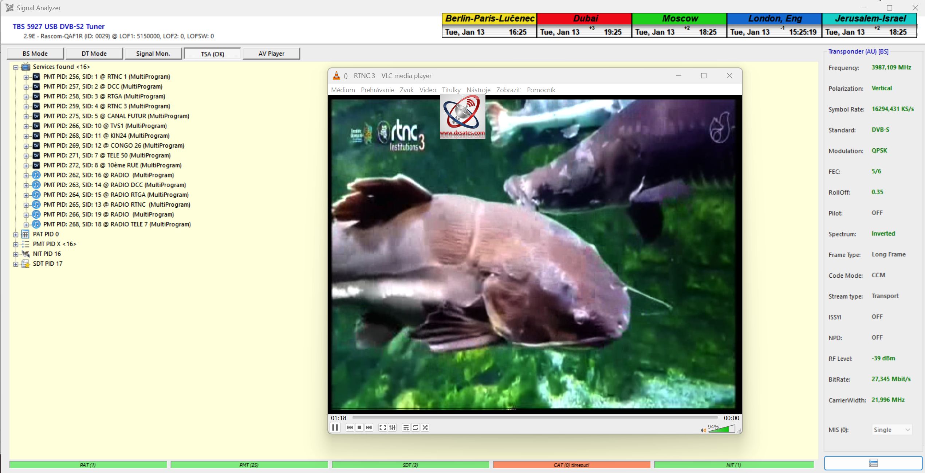Collapse the Services found tree node
Viewport: 925px width, 473px height.
(16, 67)
